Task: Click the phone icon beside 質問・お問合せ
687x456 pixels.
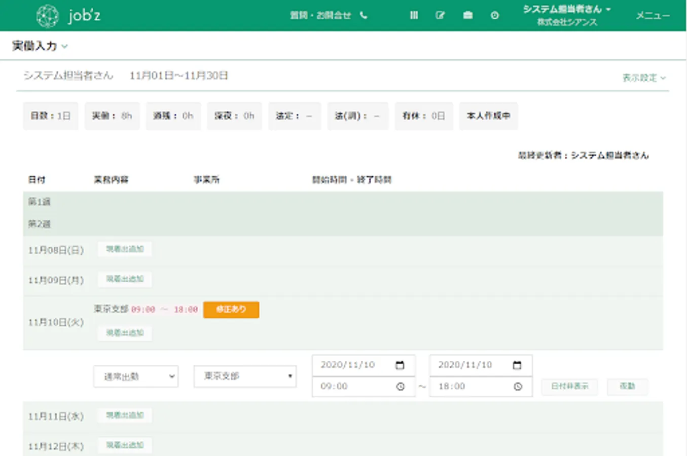Action: [364, 15]
